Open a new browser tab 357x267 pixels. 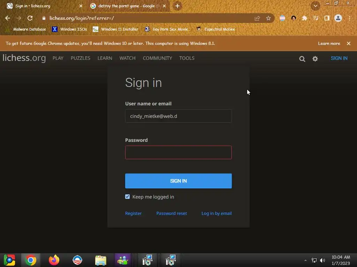tap(177, 6)
